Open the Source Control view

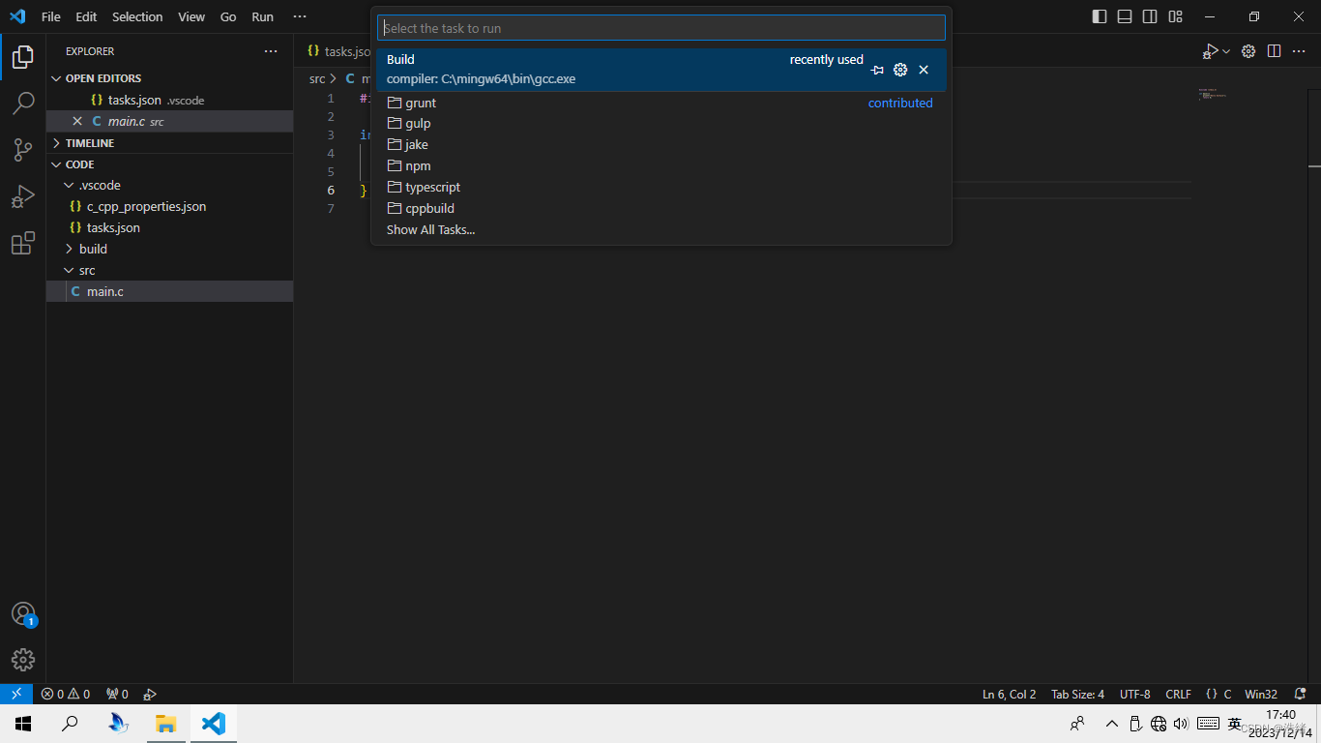tap(23, 150)
